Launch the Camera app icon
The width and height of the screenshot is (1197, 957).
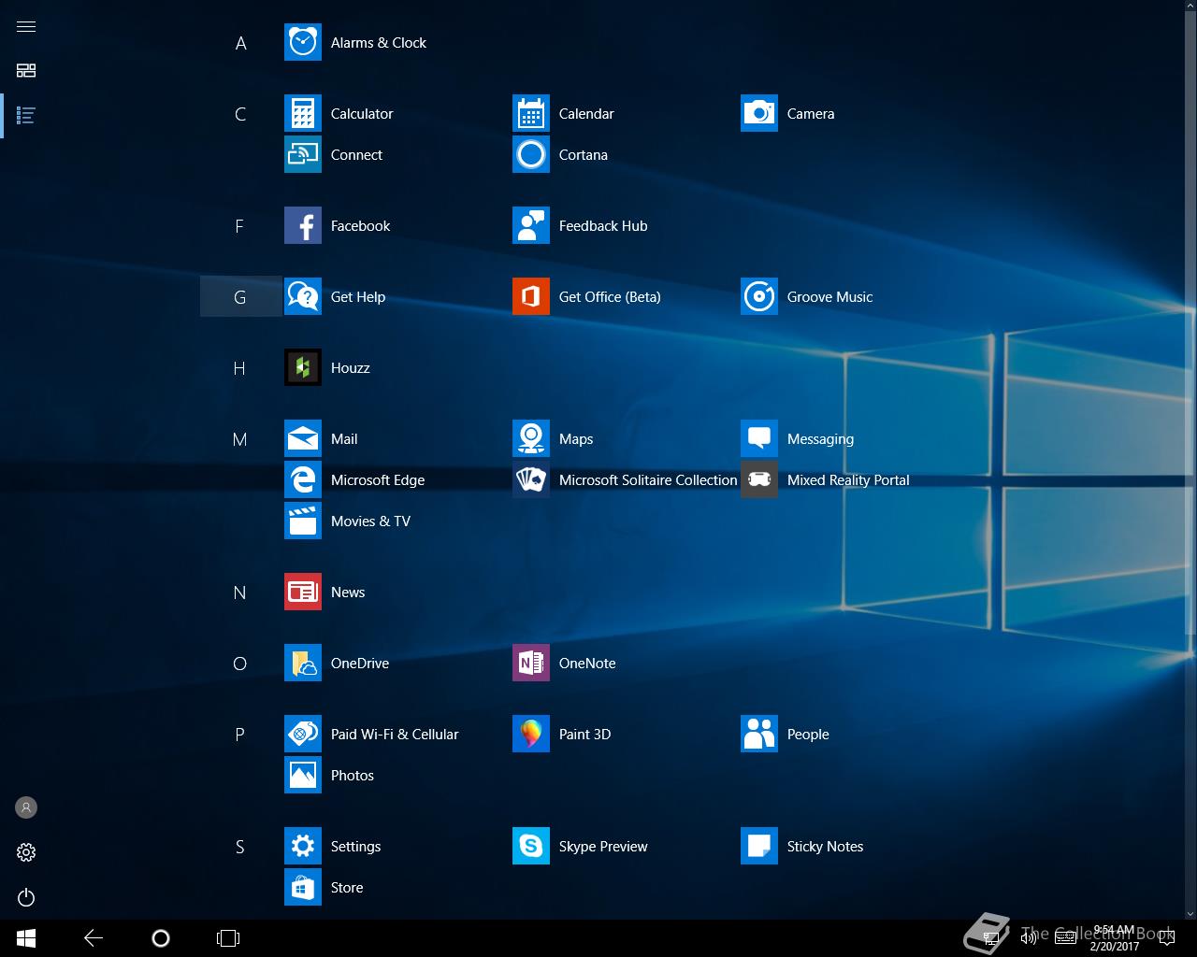pyautogui.click(x=759, y=113)
